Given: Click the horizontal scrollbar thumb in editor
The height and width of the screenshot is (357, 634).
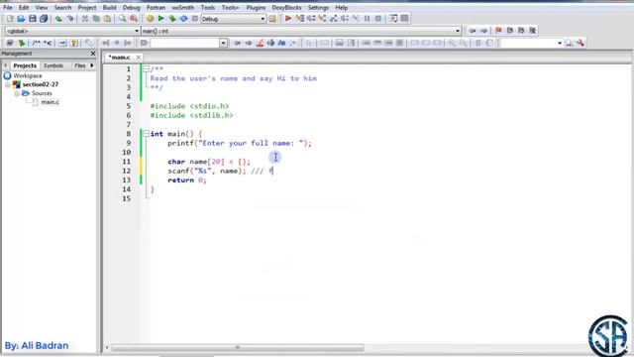Looking at the screenshot, I should pyautogui.click(x=238, y=347).
